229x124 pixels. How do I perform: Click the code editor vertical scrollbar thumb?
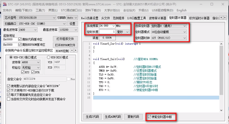point(221,71)
